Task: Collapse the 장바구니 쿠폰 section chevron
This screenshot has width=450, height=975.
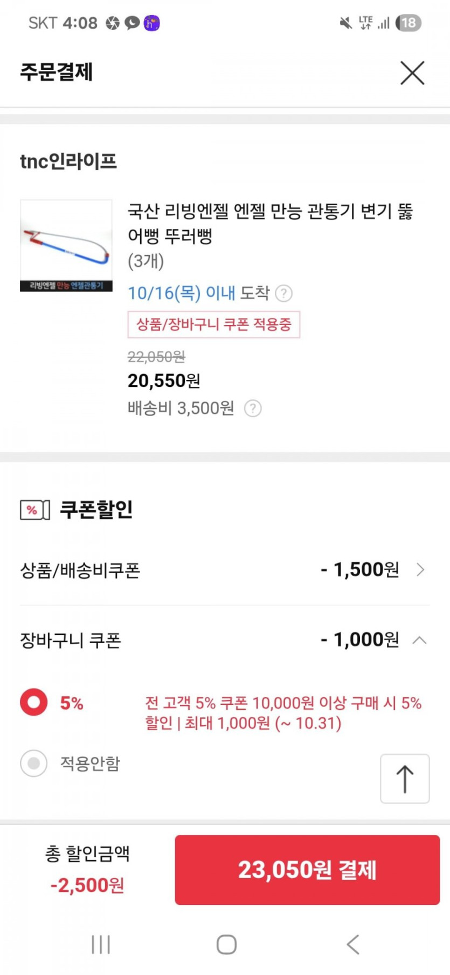Action: (420, 640)
